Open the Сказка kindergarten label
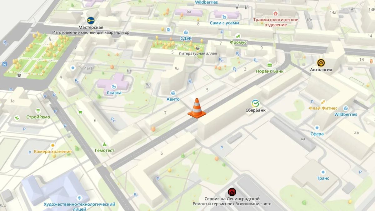 pos(113,93)
